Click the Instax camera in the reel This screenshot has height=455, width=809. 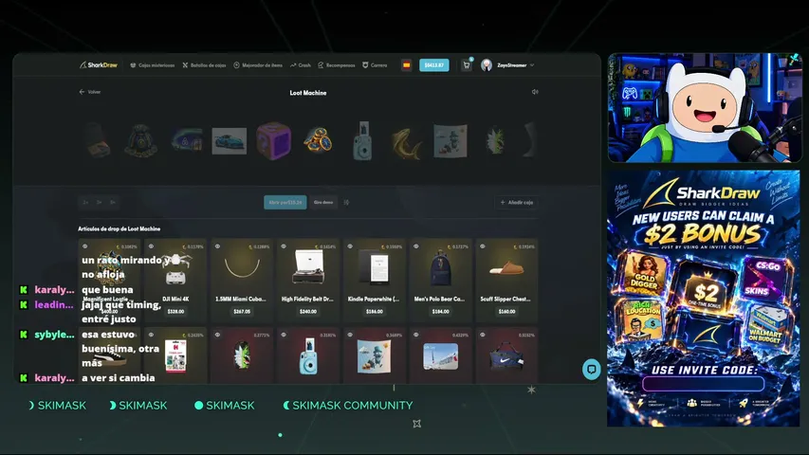tap(362, 141)
